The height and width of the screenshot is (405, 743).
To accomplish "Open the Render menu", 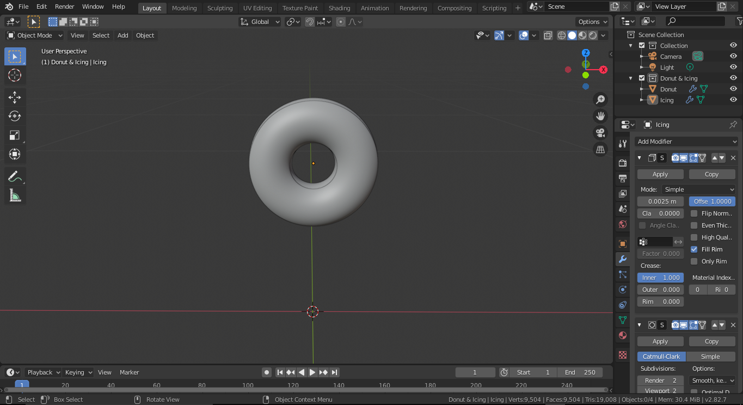I will coord(65,7).
